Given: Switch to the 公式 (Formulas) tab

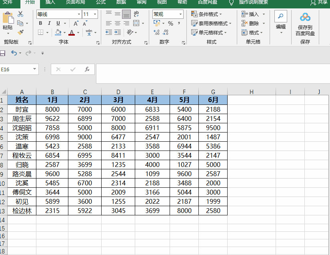Looking at the screenshot, I should tap(101, 2).
